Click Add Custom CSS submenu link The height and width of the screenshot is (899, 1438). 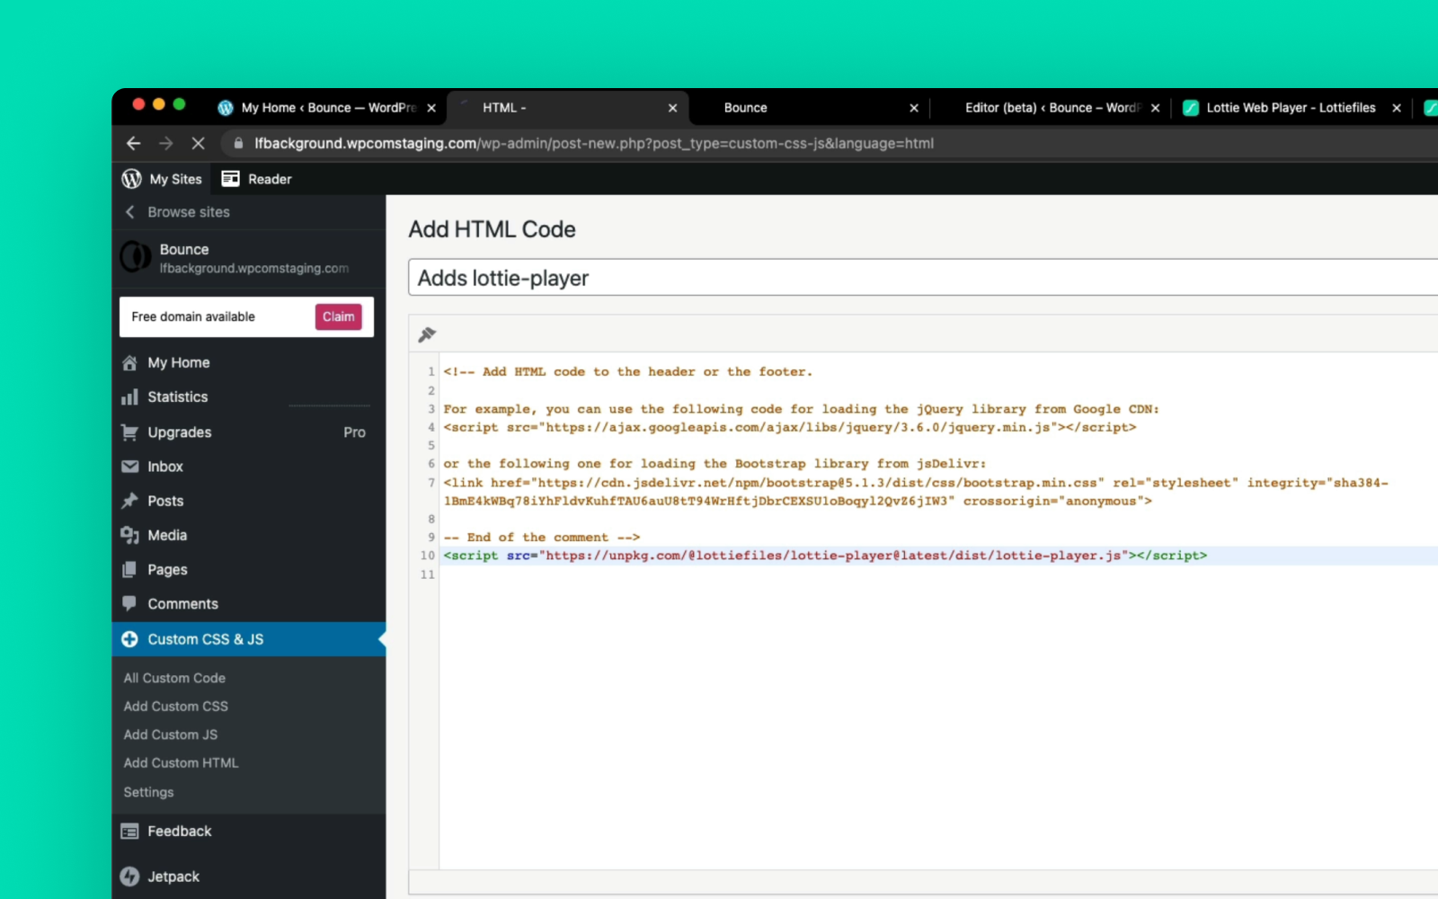tap(176, 707)
